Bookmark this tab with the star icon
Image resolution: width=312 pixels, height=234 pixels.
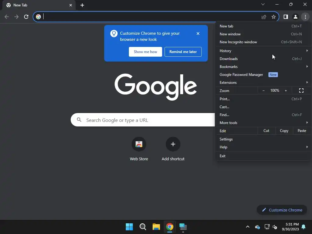tap(274, 17)
